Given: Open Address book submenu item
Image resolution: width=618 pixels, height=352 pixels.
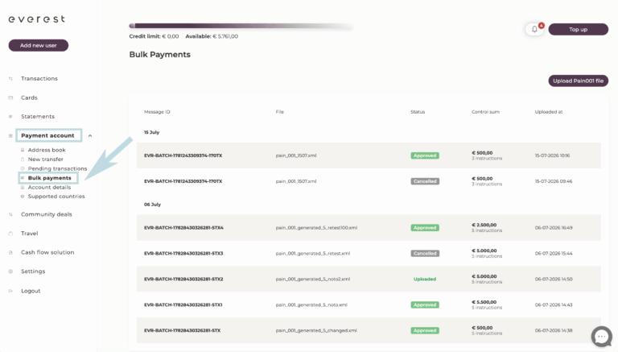Looking at the screenshot, I should coord(47,150).
